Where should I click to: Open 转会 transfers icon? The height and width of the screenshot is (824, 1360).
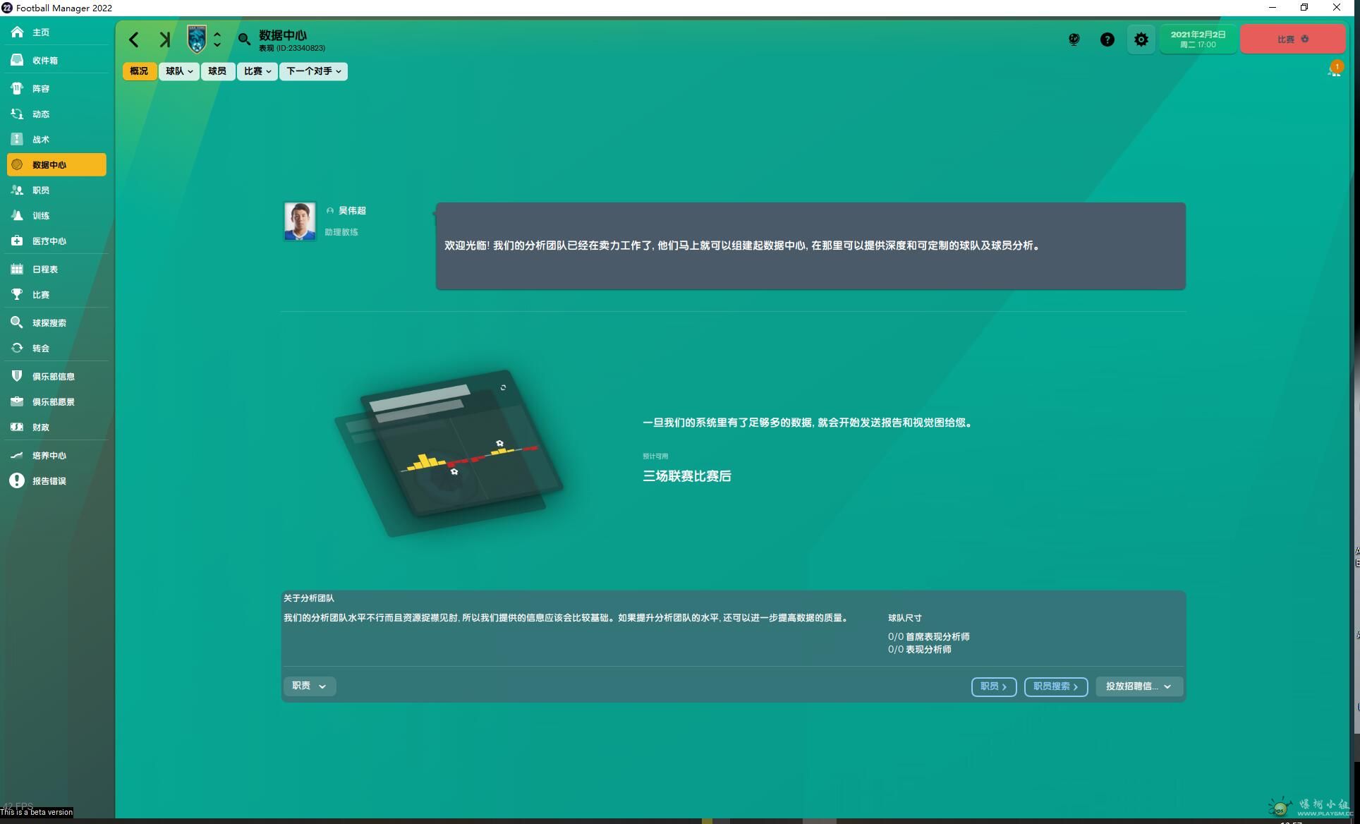tap(17, 348)
